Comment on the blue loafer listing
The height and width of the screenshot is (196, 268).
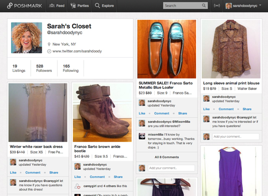(162, 113)
